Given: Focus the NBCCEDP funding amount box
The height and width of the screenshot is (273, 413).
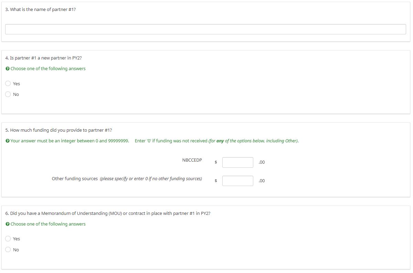Looking at the screenshot, I should (x=237, y=162).
